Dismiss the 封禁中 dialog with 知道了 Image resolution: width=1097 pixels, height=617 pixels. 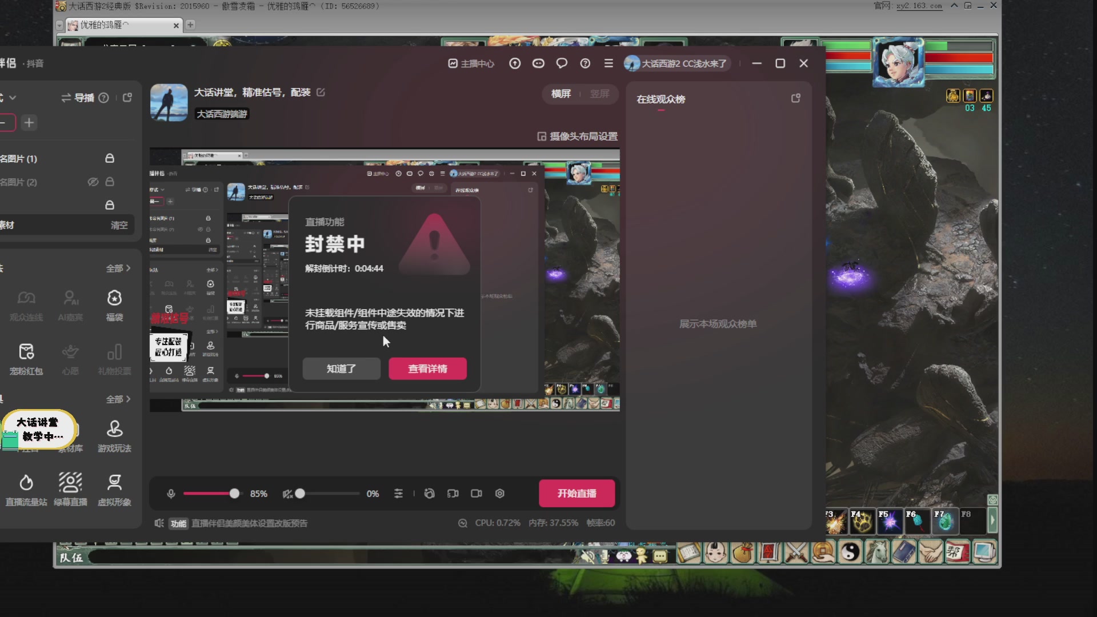point(341,368)
